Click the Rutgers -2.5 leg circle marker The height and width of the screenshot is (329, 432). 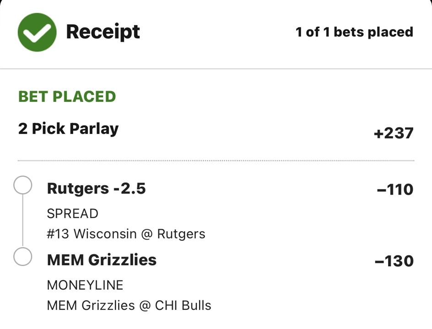pos(22,185)
